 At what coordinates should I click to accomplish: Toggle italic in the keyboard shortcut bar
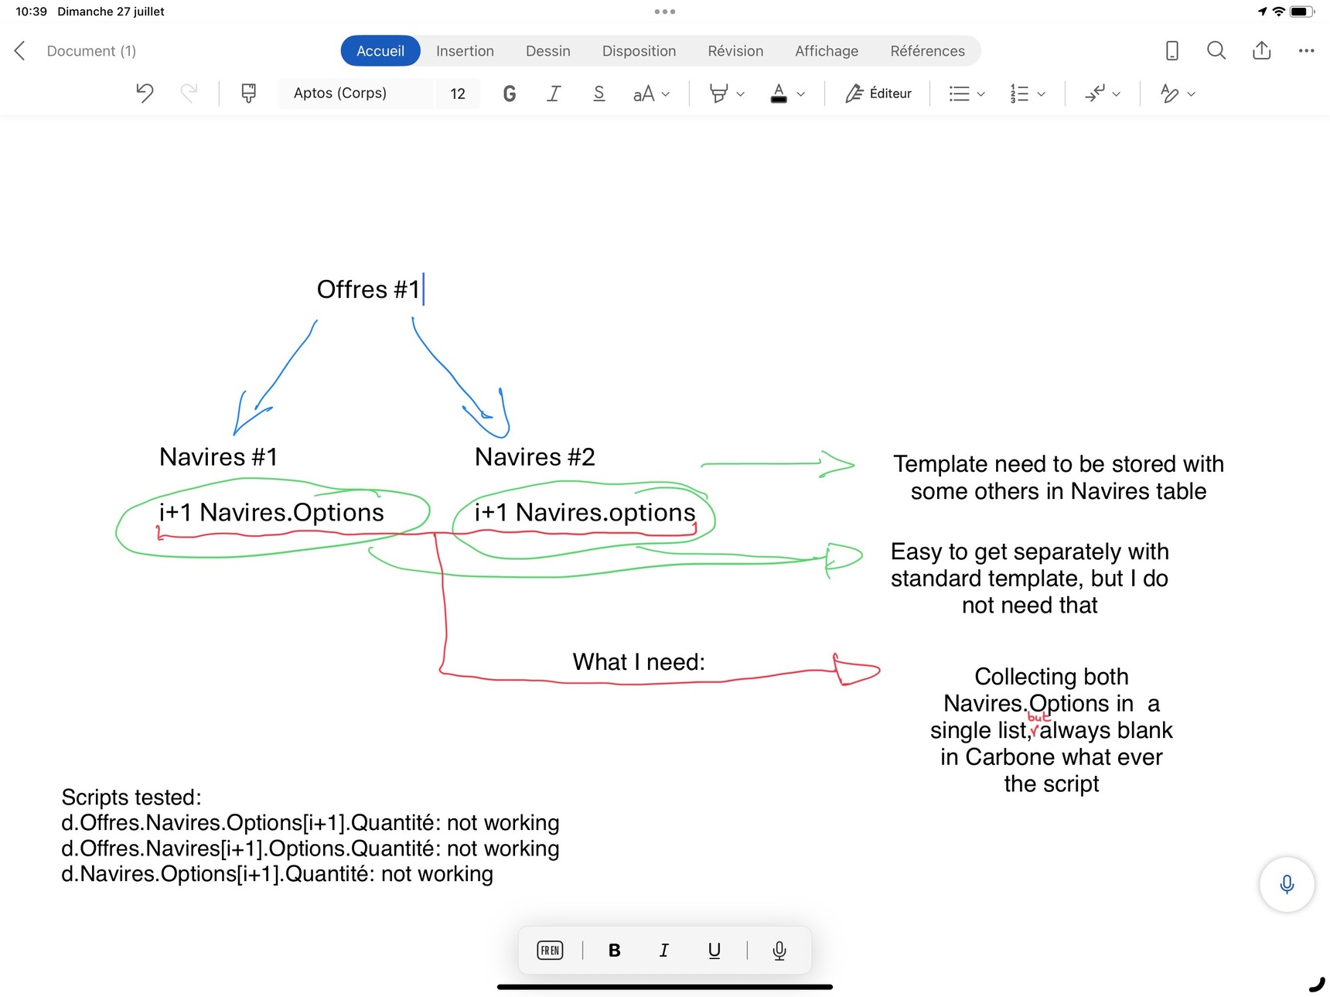point(663,951)
